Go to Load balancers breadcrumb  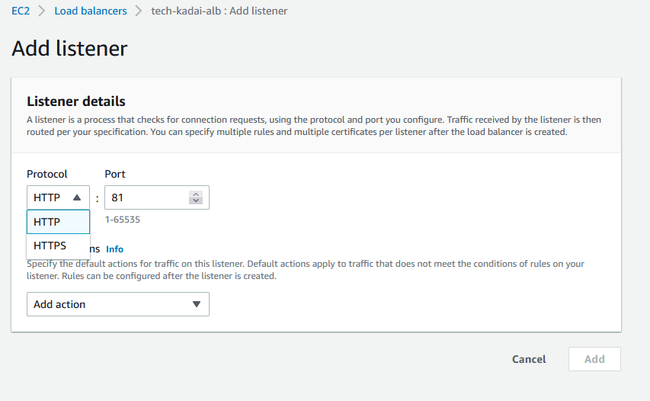[90, 11]
